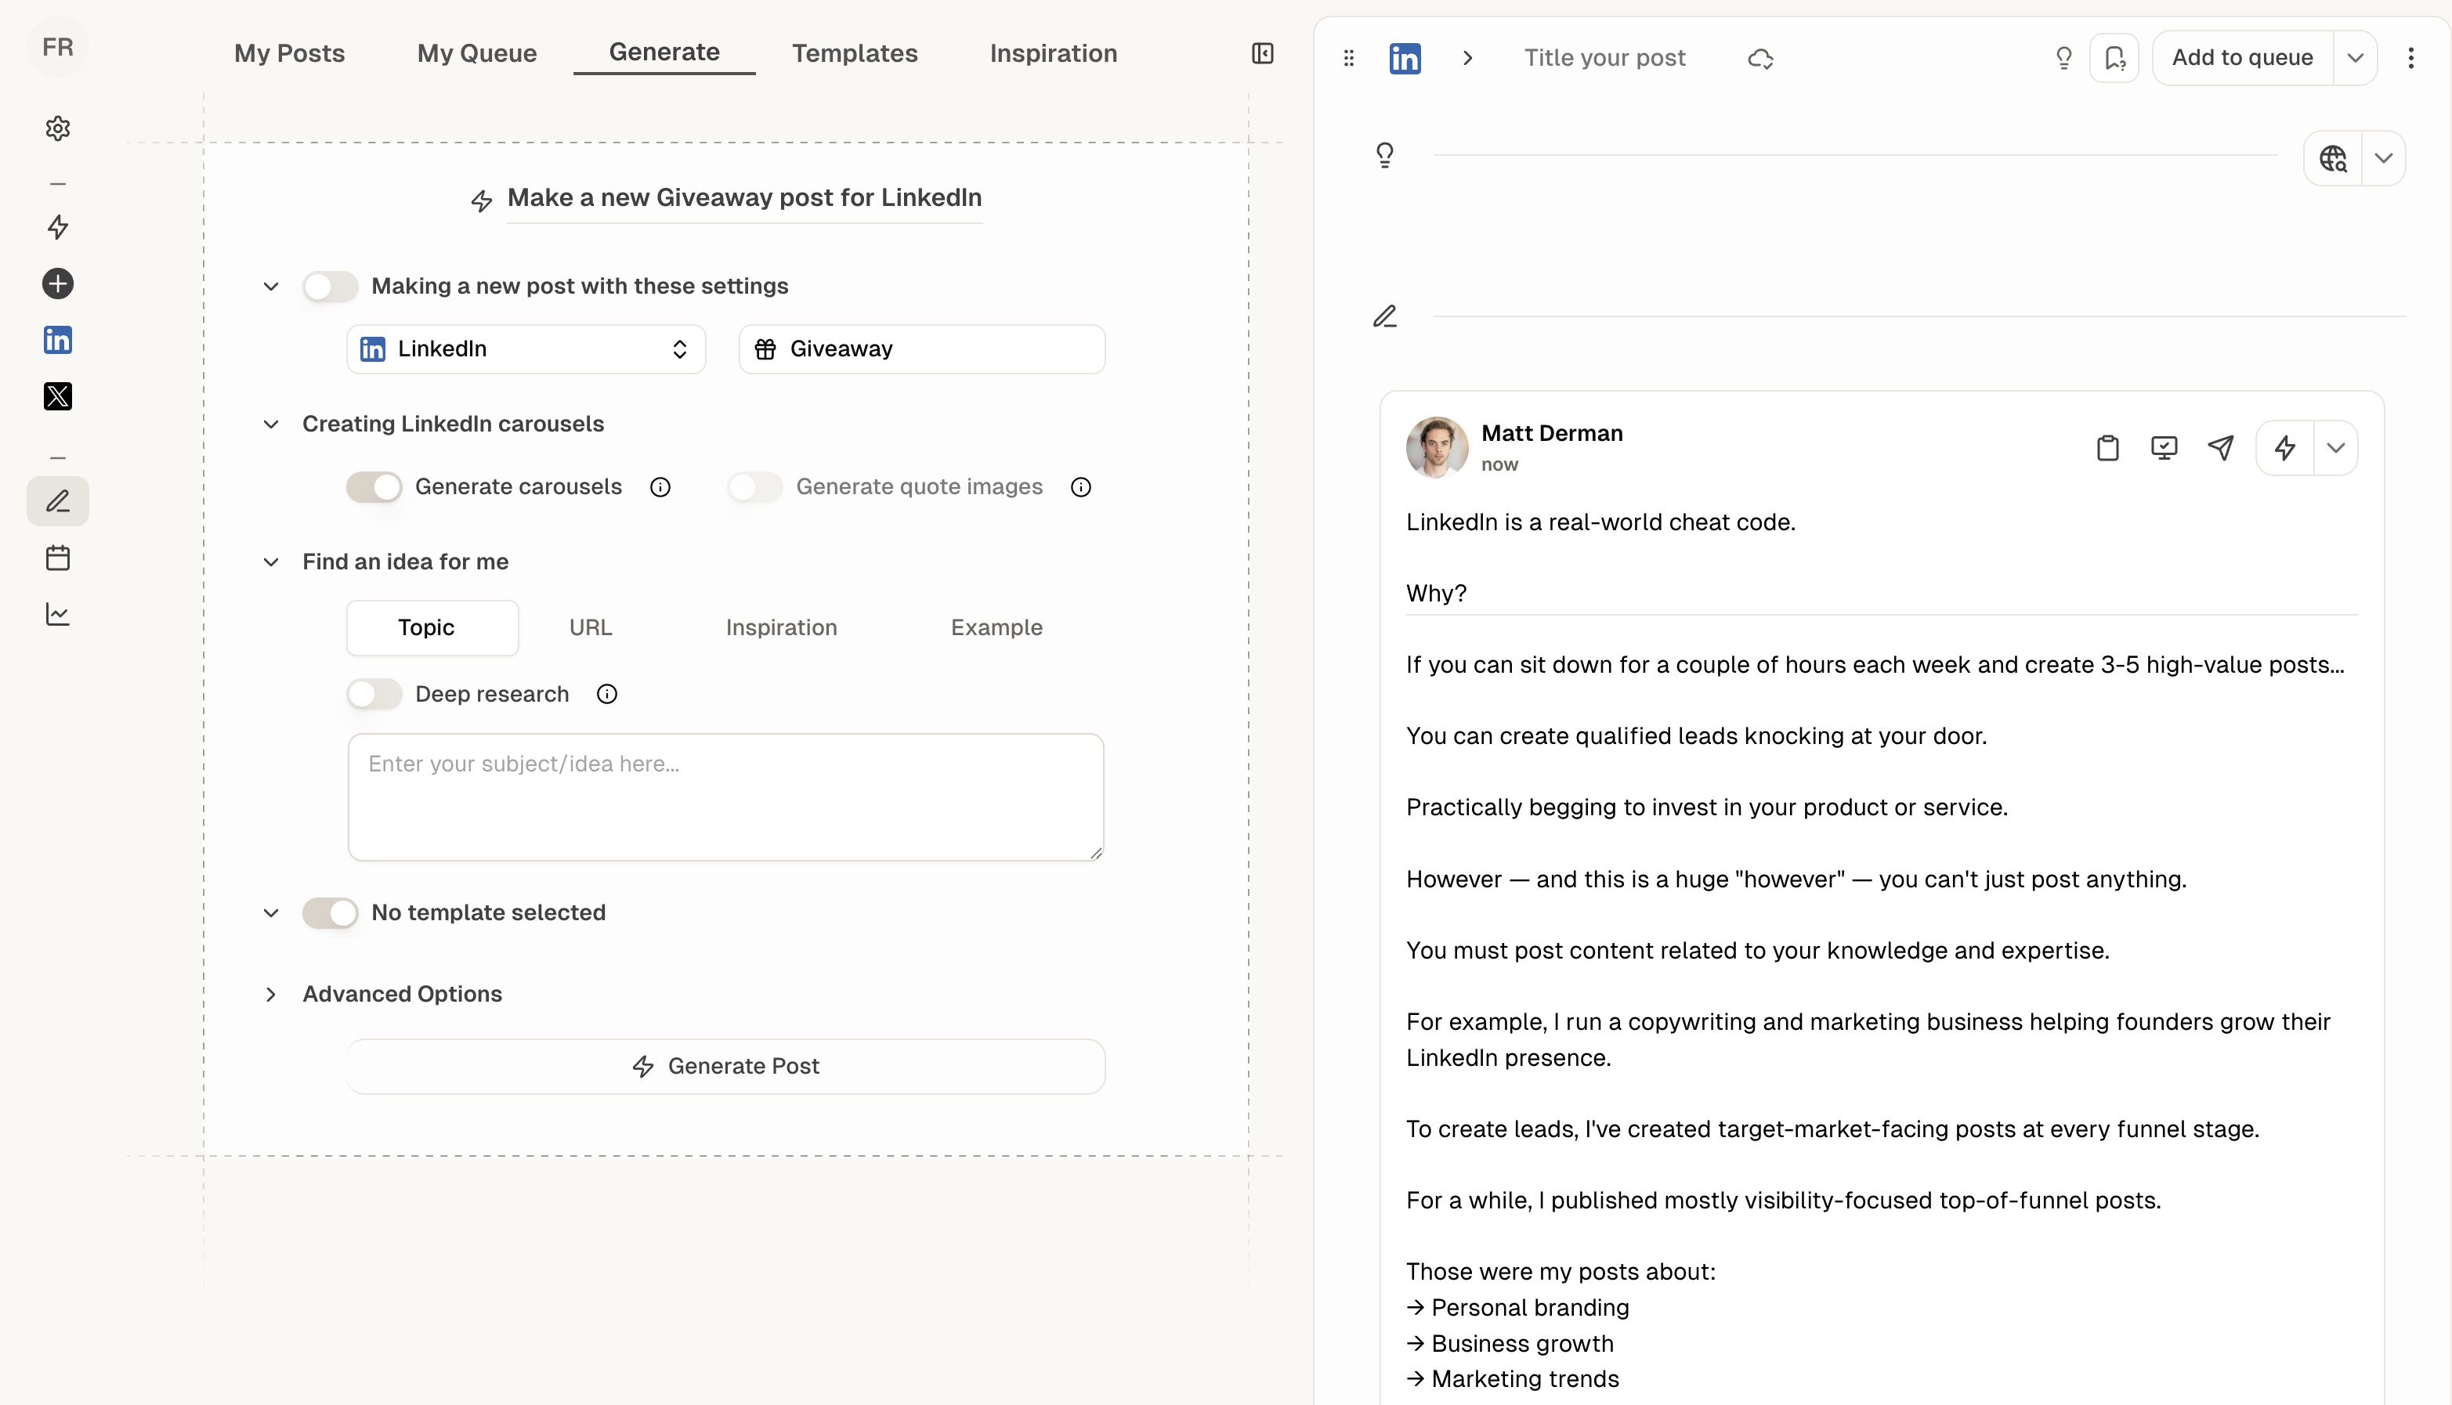Toggle the Generate carousels switch
The height and width of the screenshot is (1405, 2452).
(374, 487)
